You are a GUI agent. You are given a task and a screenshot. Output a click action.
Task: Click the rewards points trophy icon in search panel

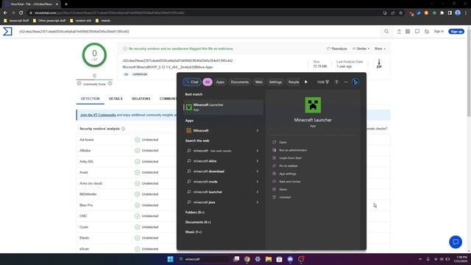327,82
